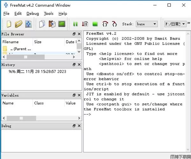
Task: Click the Open folder toolbar icon
Action: pyautogui.click(x=19, y=24)
